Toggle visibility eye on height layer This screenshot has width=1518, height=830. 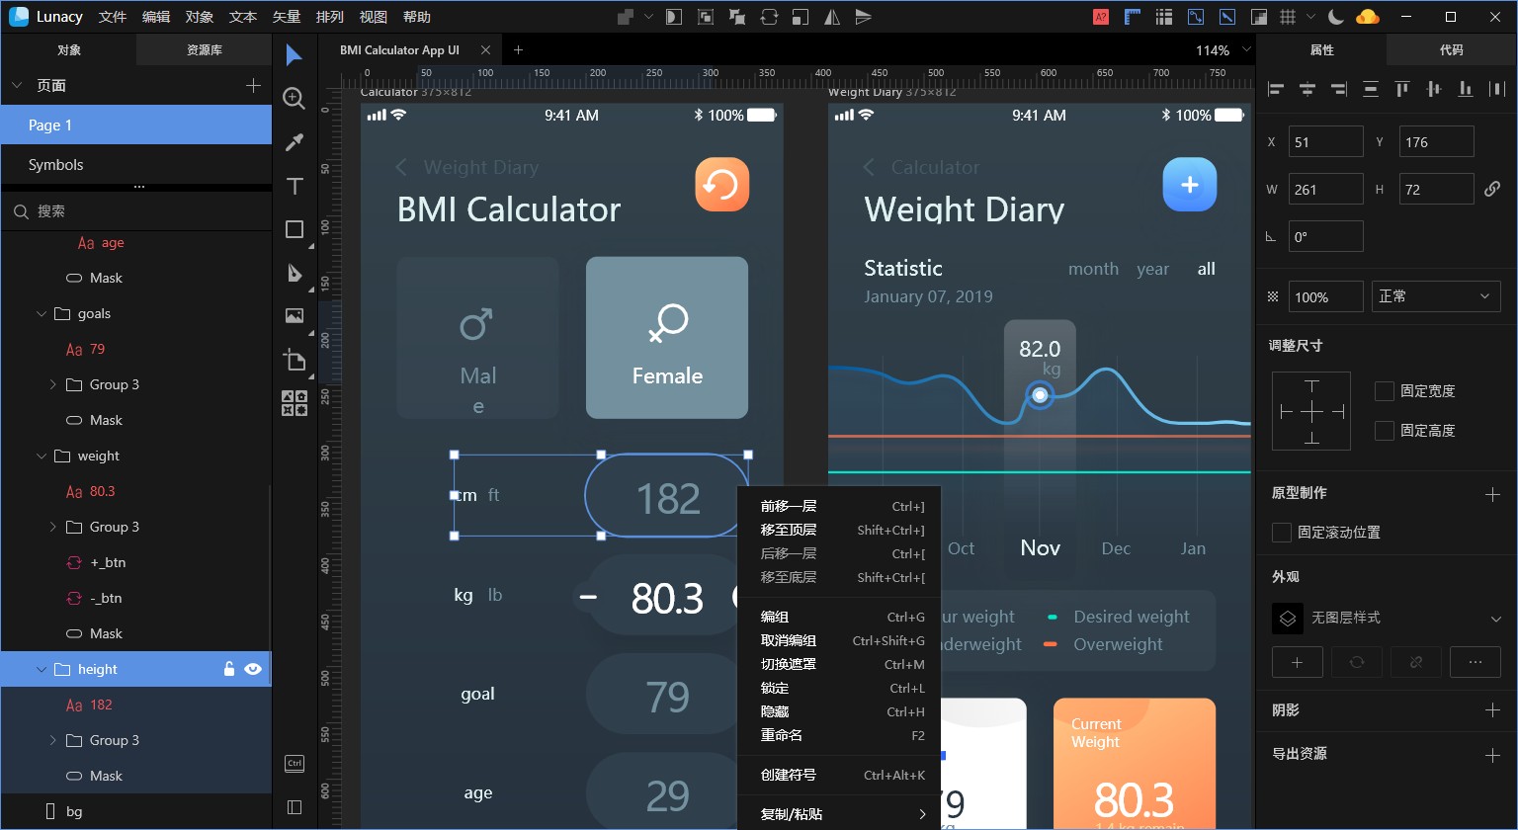253,669
